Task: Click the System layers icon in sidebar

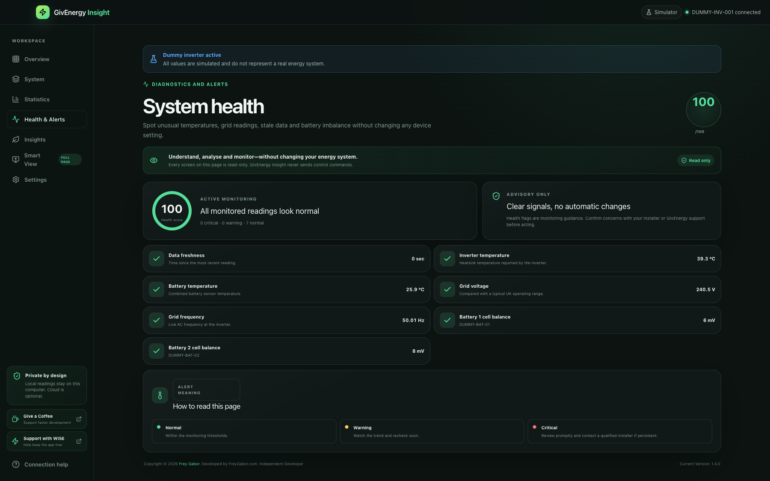Action: click(x=16, y=79)
